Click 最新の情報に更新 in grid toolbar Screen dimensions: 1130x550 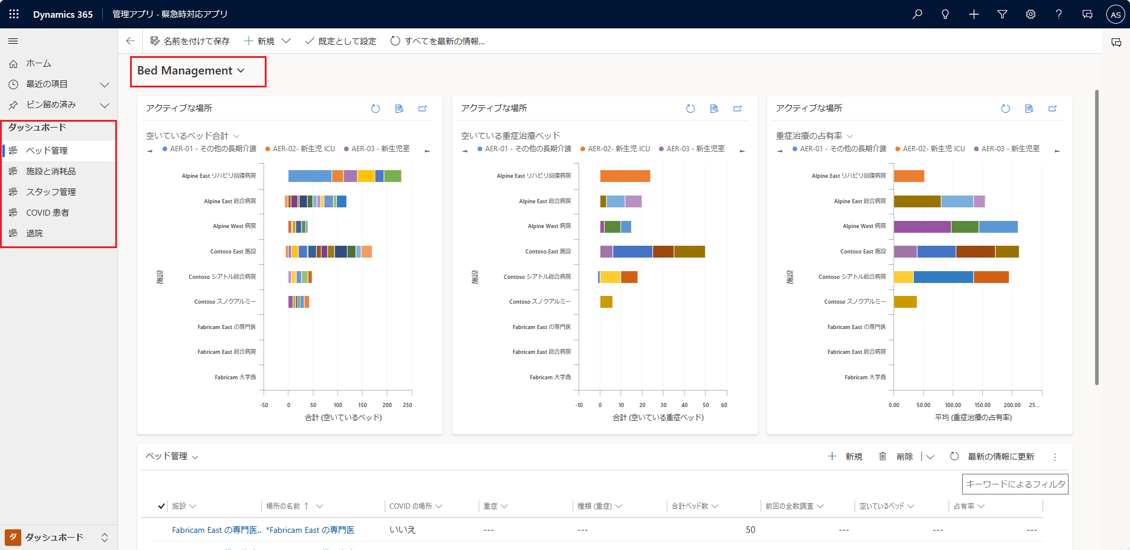[992, 457]
